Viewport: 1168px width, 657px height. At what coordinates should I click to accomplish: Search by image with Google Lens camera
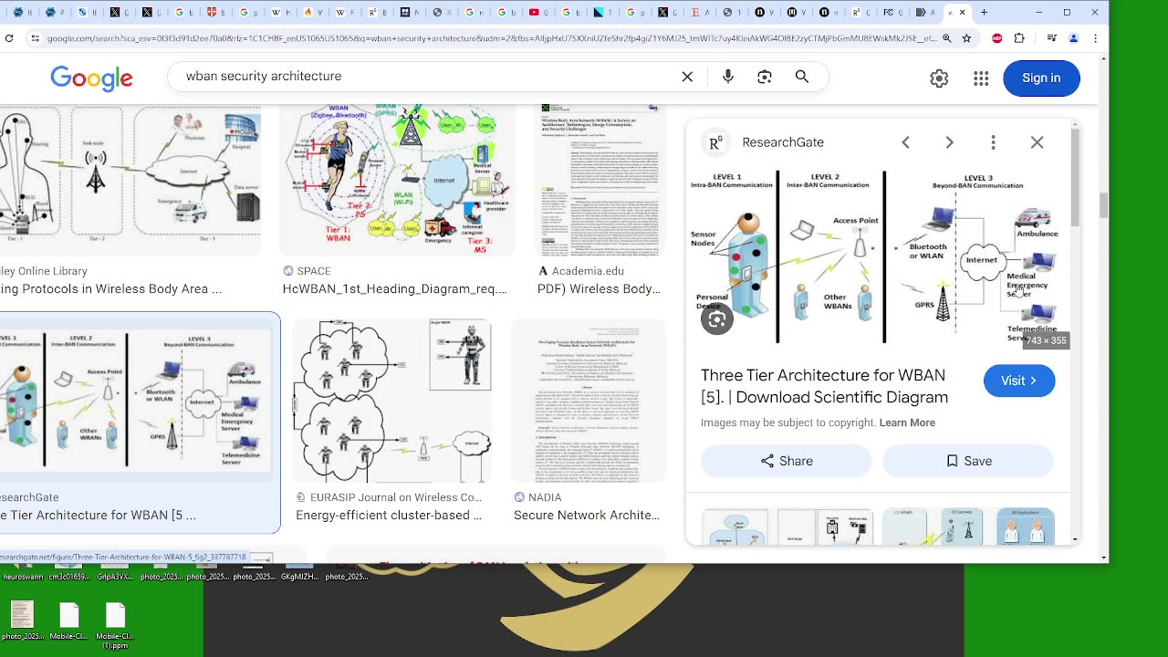765,77
